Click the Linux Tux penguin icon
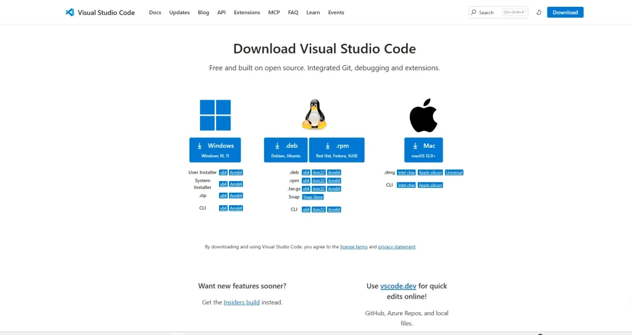The width and height of the screenshot is (632, 335). 314,115
